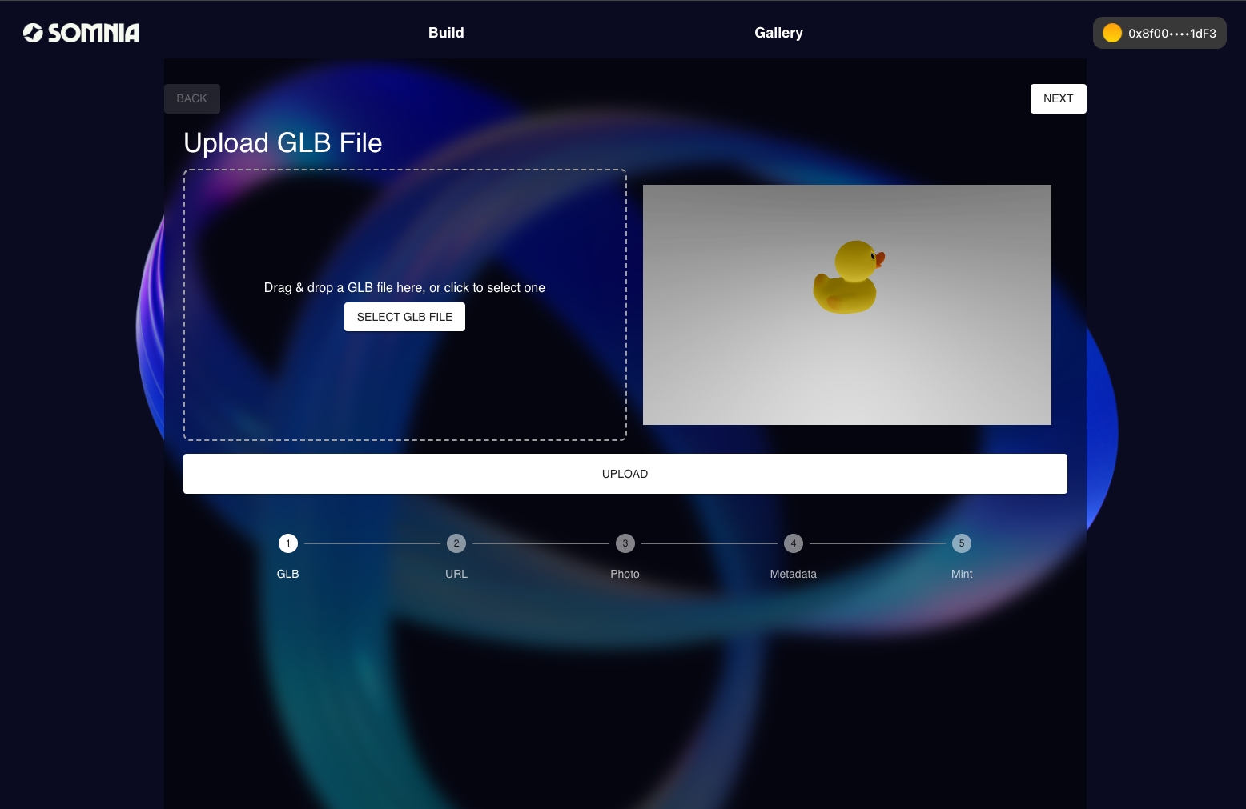Click the SELECT GLB FILE button
Viewport: 1246px width, 809px height.
click(x=404, y=317)
